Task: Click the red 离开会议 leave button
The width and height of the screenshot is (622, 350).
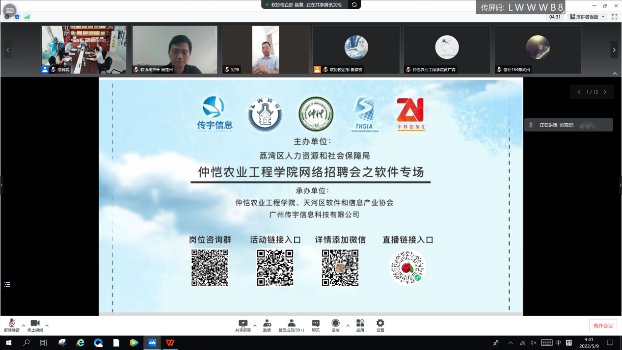Action: 603,325
